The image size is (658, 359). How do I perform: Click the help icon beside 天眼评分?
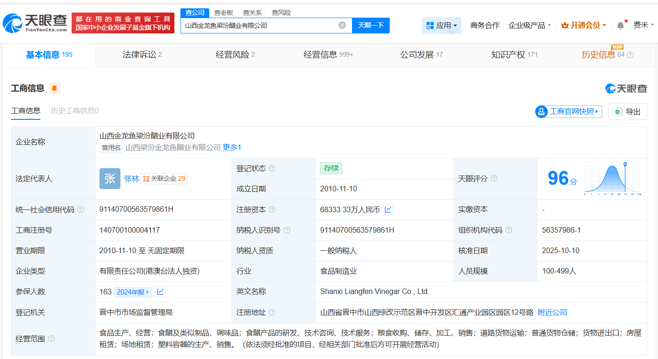(x=494, y=178)
